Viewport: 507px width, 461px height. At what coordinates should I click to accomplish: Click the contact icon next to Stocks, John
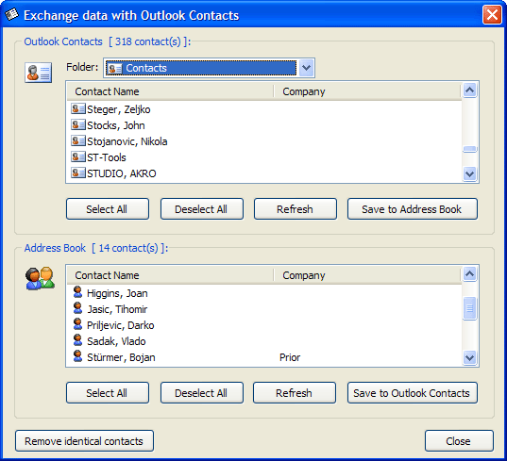pos(78,124)
